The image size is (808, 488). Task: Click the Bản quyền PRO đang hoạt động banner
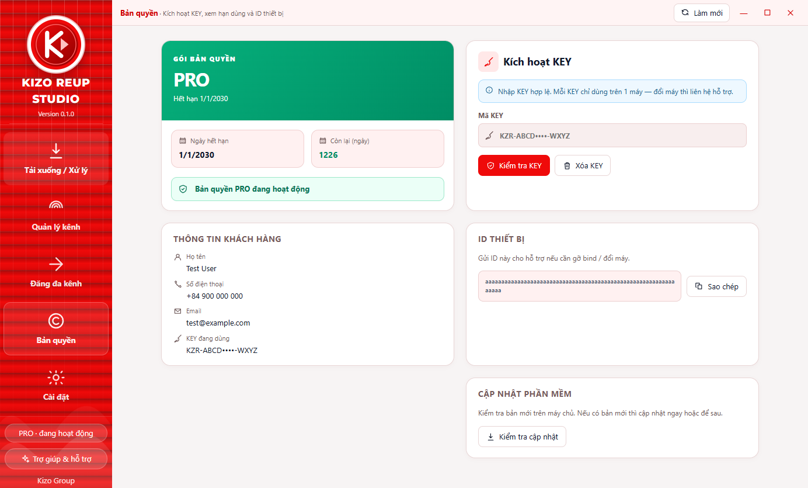pos(308,189)
